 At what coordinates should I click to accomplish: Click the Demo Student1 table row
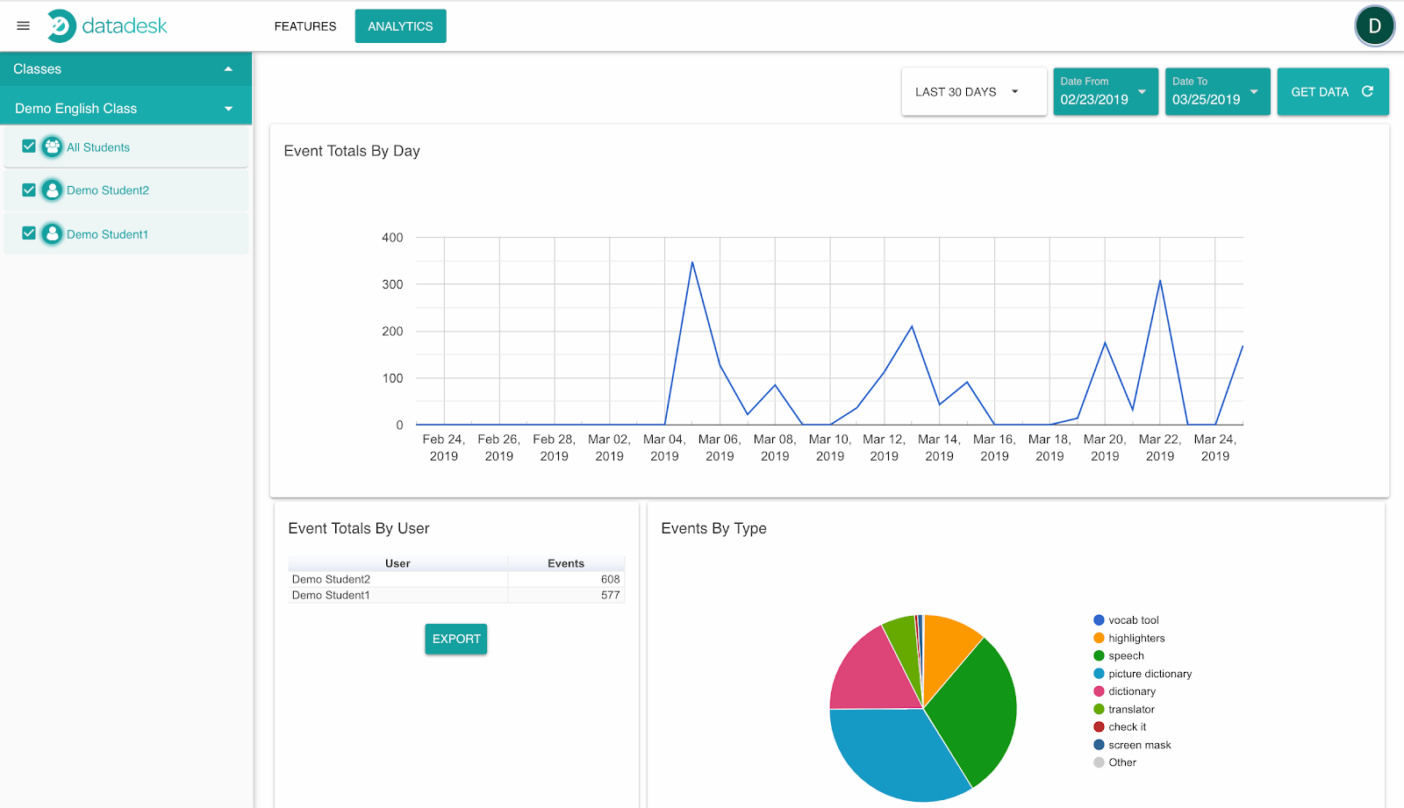456,595
